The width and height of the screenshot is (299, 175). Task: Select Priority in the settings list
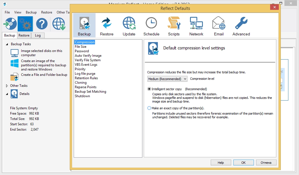click(x=80, y=69)
